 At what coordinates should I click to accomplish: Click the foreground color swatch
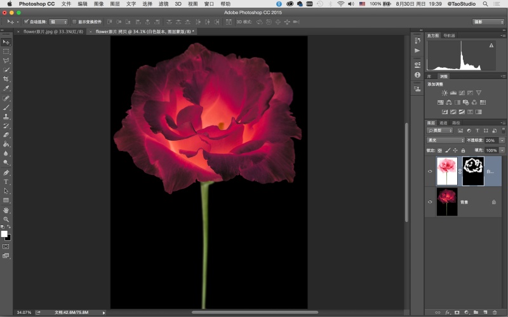coord(4,234)
